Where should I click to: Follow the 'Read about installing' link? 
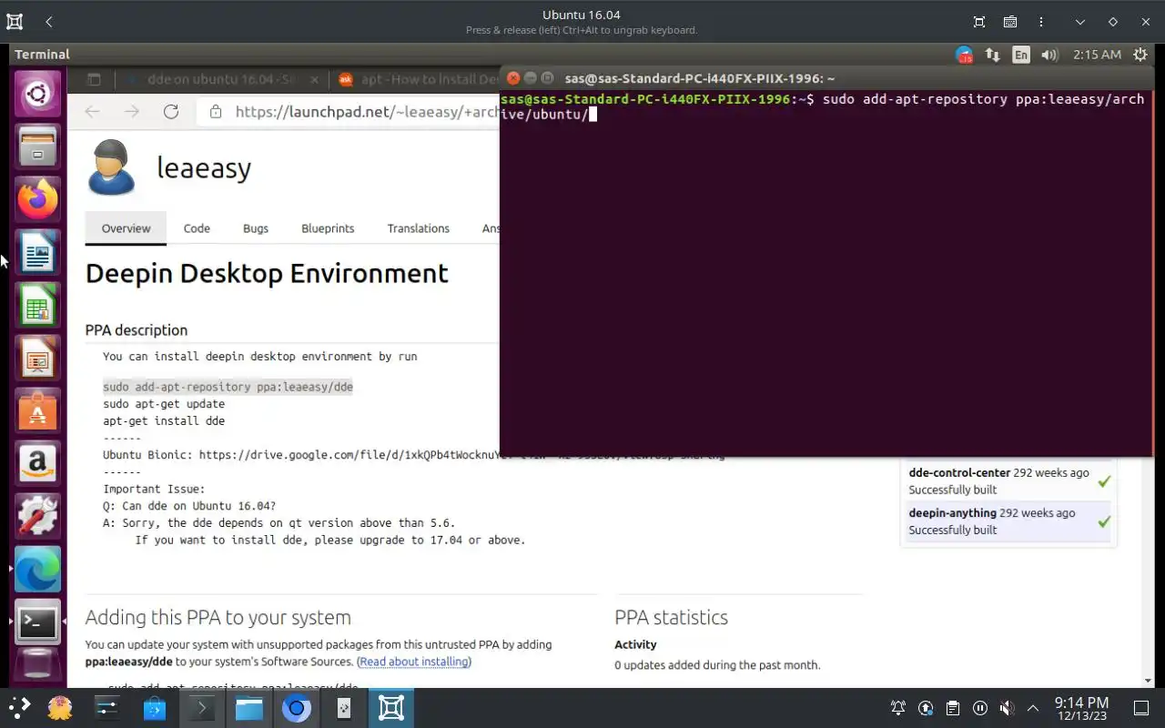tap(414, 662)
